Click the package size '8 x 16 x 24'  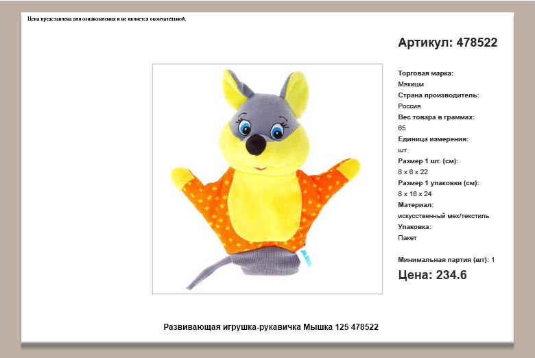pyautogui.click(x=415, y=193)
